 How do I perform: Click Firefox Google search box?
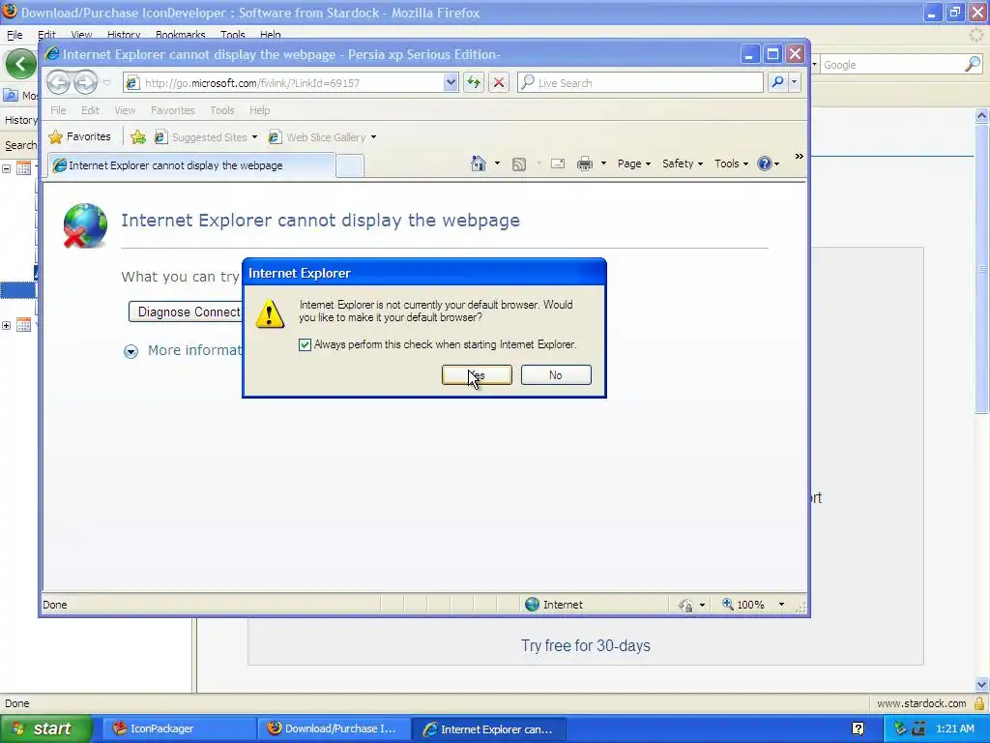[891, 65]
